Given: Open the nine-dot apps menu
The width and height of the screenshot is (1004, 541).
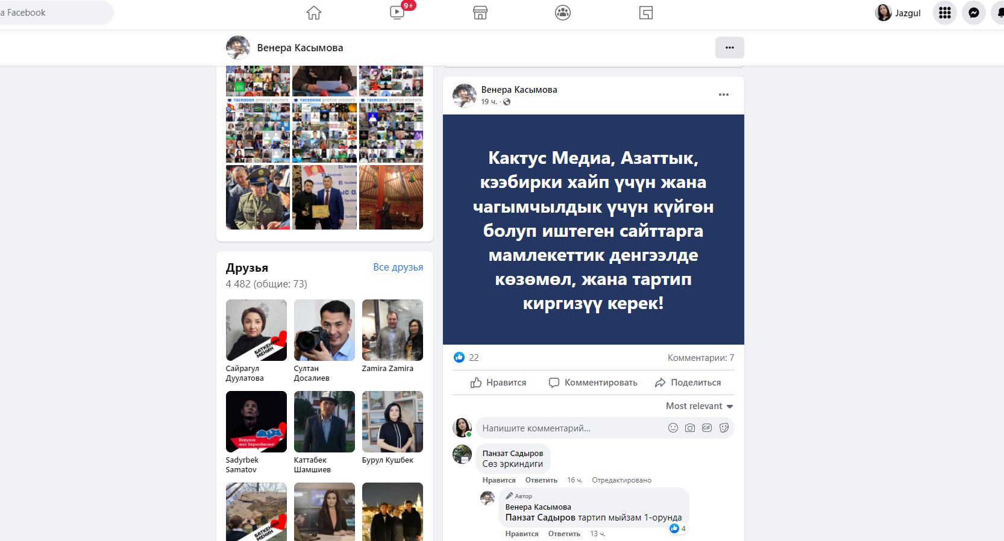Looking at the screenshot, I should click(944, 13).
